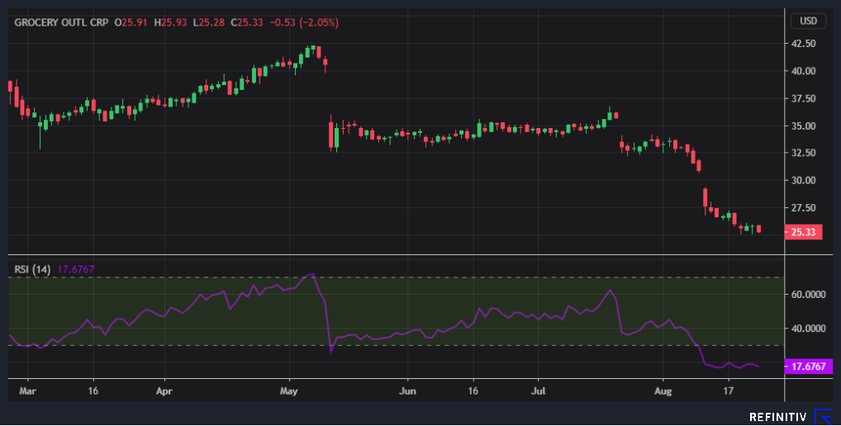Click the 35.00 price axis label
The height and width of the screenshot is (426, 841).
tap(804, 126)
